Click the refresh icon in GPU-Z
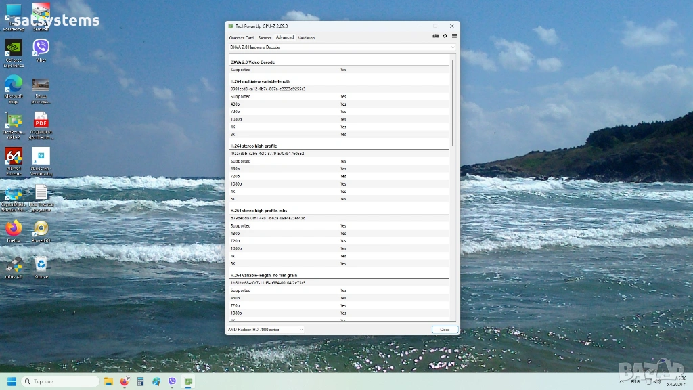Screen dimensions: 693x390 pos(445,36)
